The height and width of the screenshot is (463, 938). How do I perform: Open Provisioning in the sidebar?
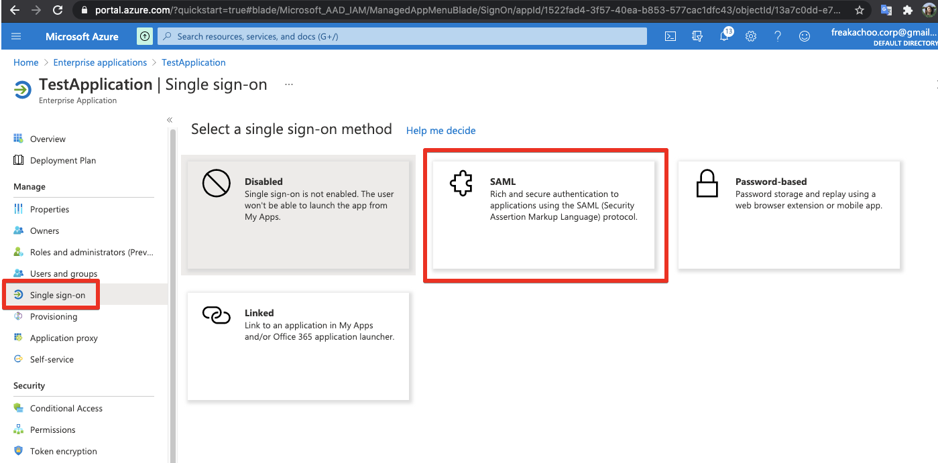pyautogui.click(x=54, y=316)
